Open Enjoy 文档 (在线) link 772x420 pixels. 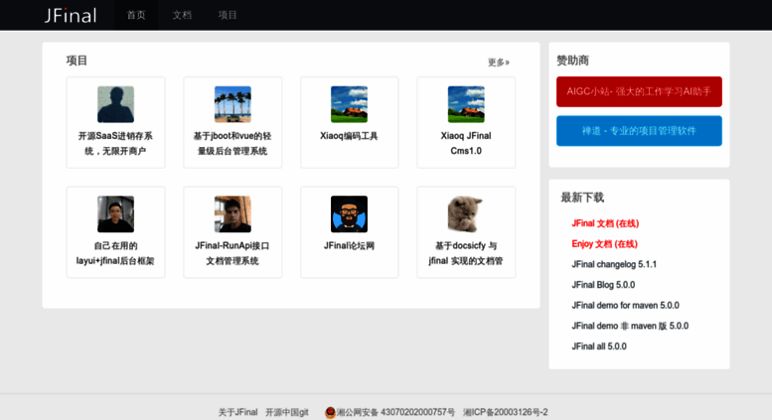pyautogui.click(x=605, y=244)
